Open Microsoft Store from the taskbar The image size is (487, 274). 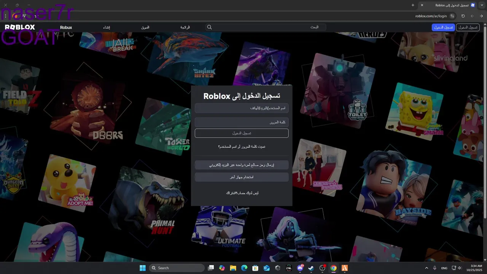255,268
